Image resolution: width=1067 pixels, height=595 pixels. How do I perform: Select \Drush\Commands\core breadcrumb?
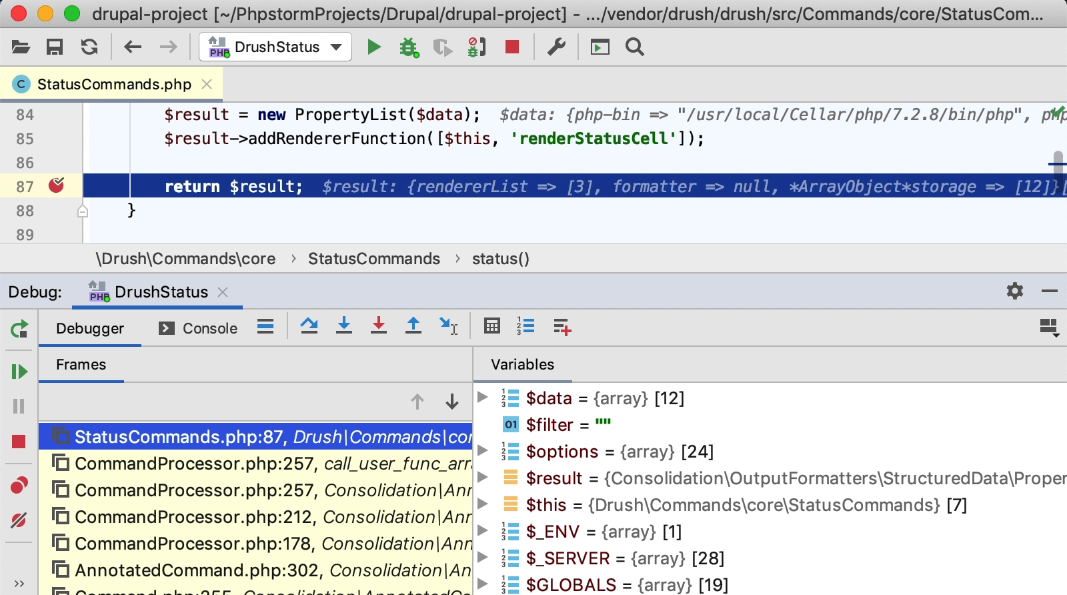185,259
